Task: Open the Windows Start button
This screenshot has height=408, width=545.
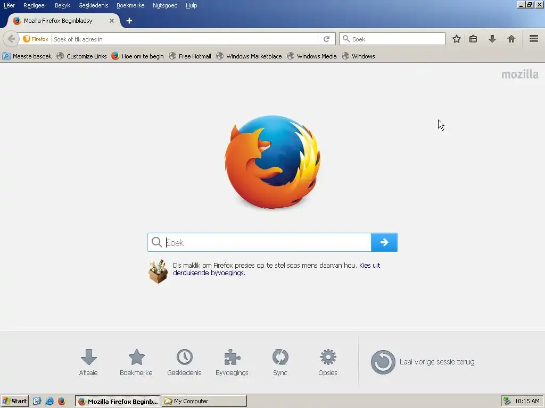Action: (x=14, y=401)
